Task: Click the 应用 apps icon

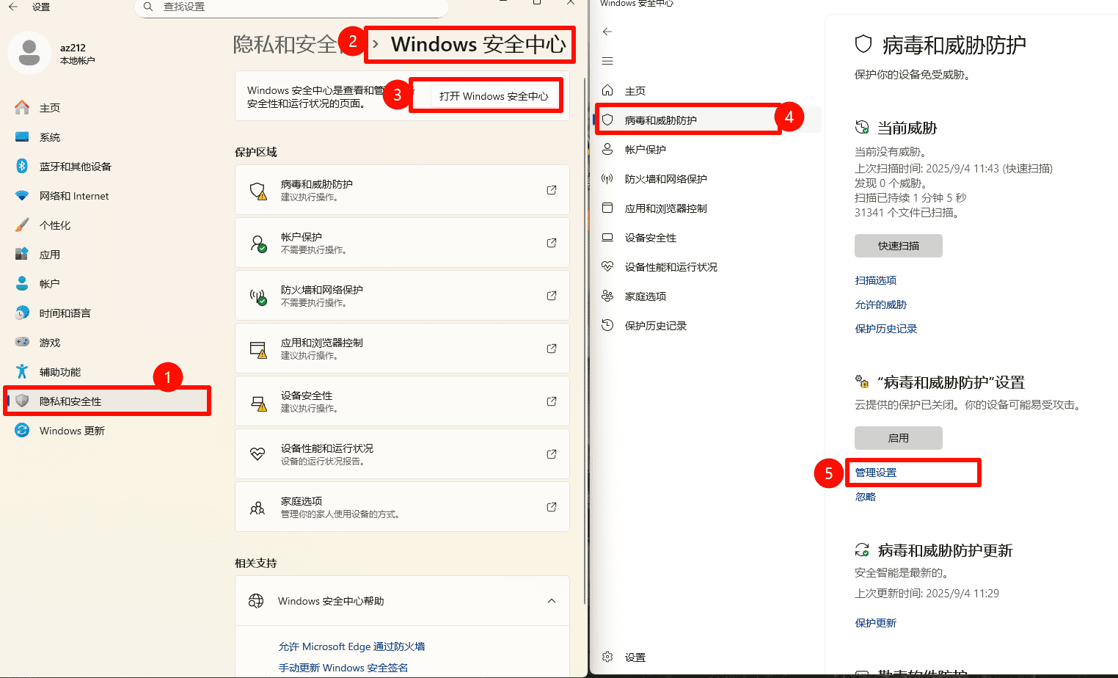Action: coord(22,255)
